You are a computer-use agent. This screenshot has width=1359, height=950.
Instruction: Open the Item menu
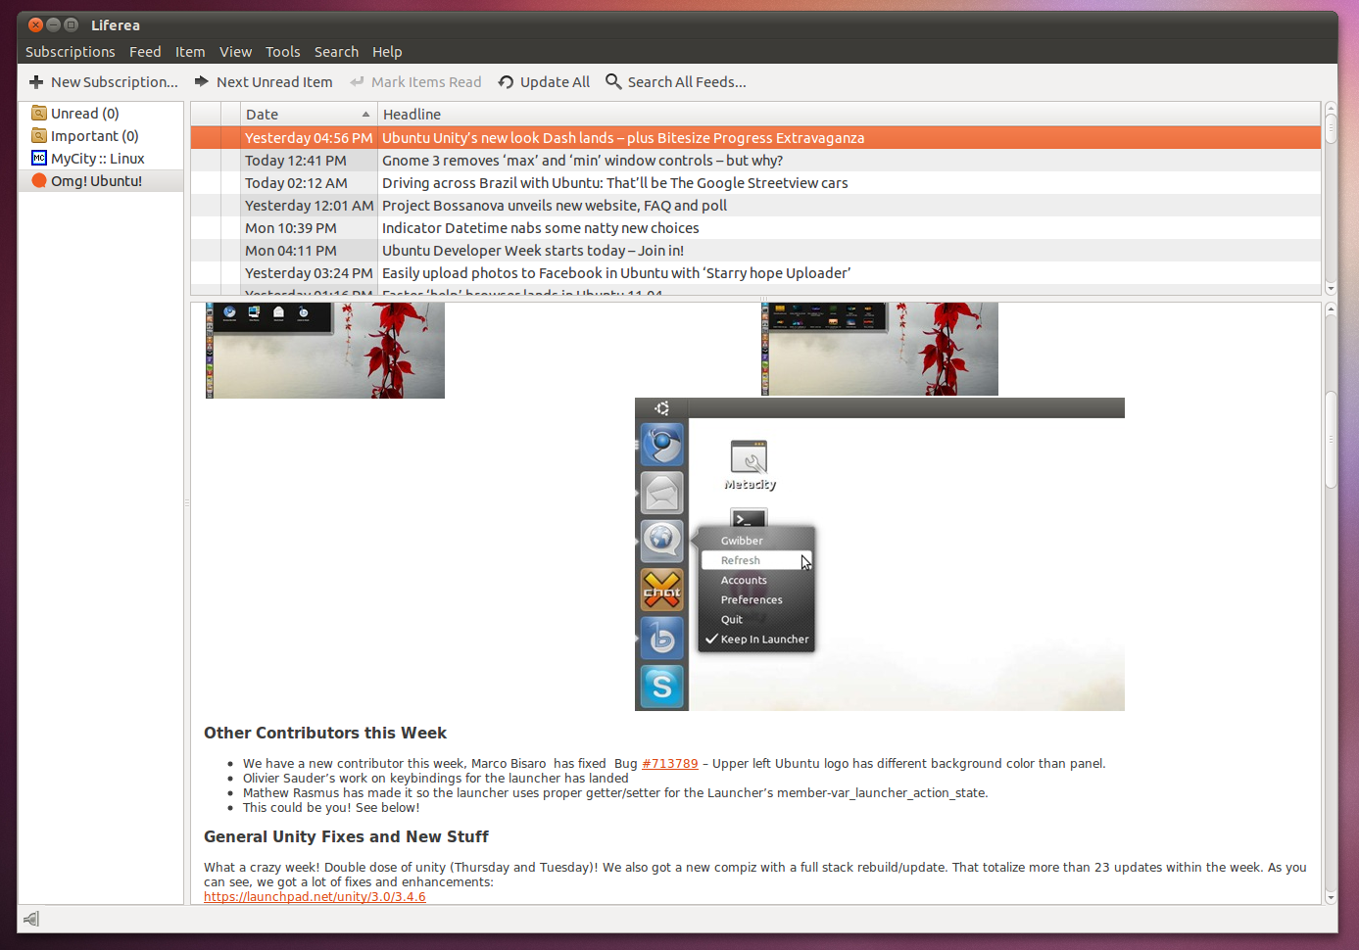pyautogui.click(x=190, y=52)
